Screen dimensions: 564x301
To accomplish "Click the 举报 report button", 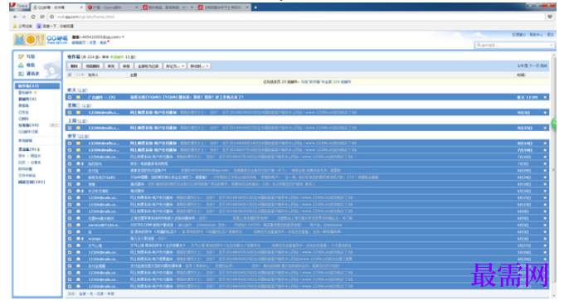I will pos(126,66).
